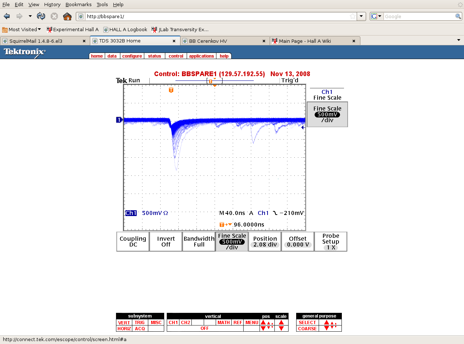
Task: Open the History menu
Action: [52, 4]
